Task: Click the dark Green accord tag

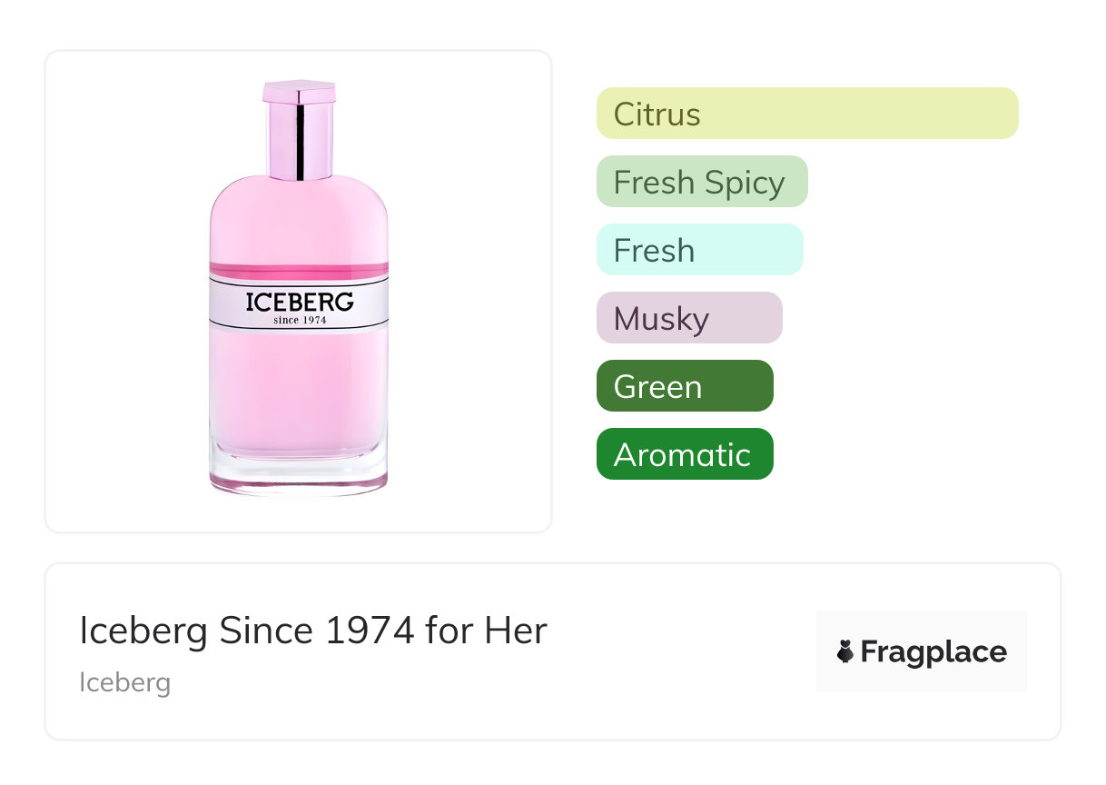Action: 684,386
